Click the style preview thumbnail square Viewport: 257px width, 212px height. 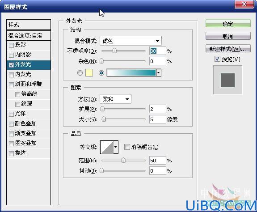click(228, 80)
